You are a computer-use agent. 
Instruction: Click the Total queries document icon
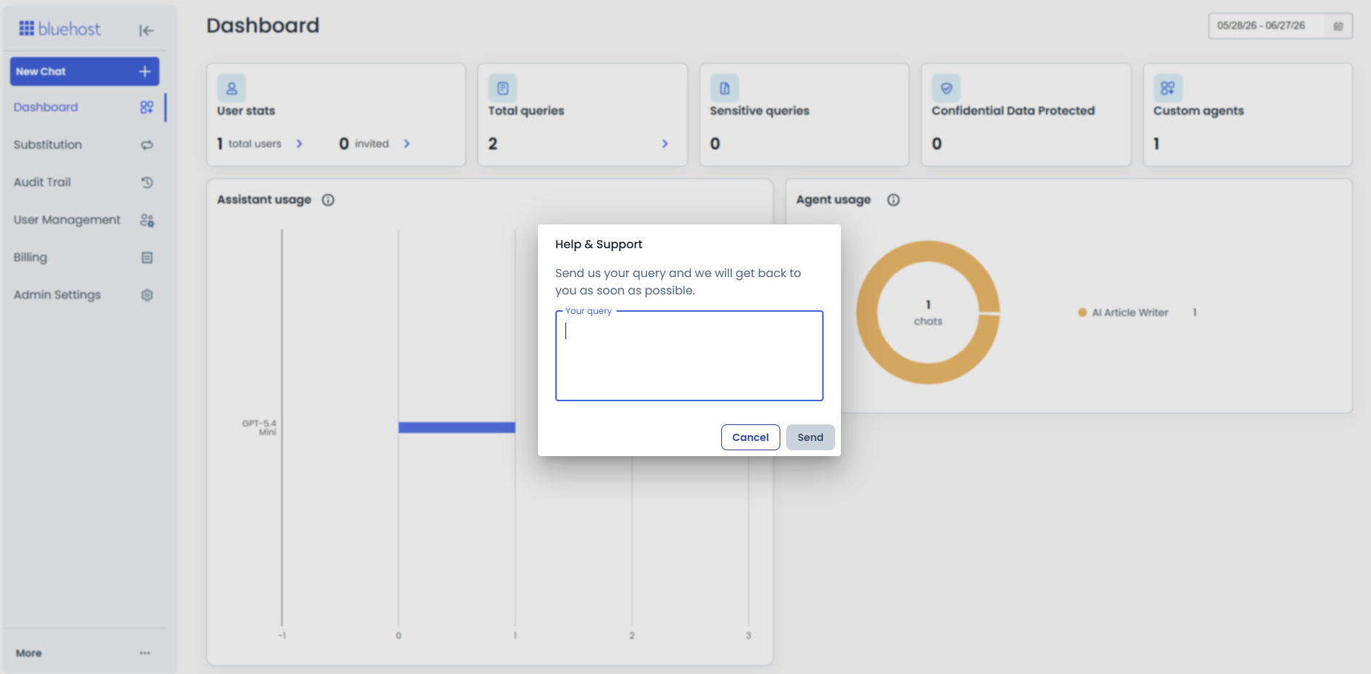pos(503,88)
